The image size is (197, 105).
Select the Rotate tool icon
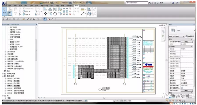pos(55,14)
